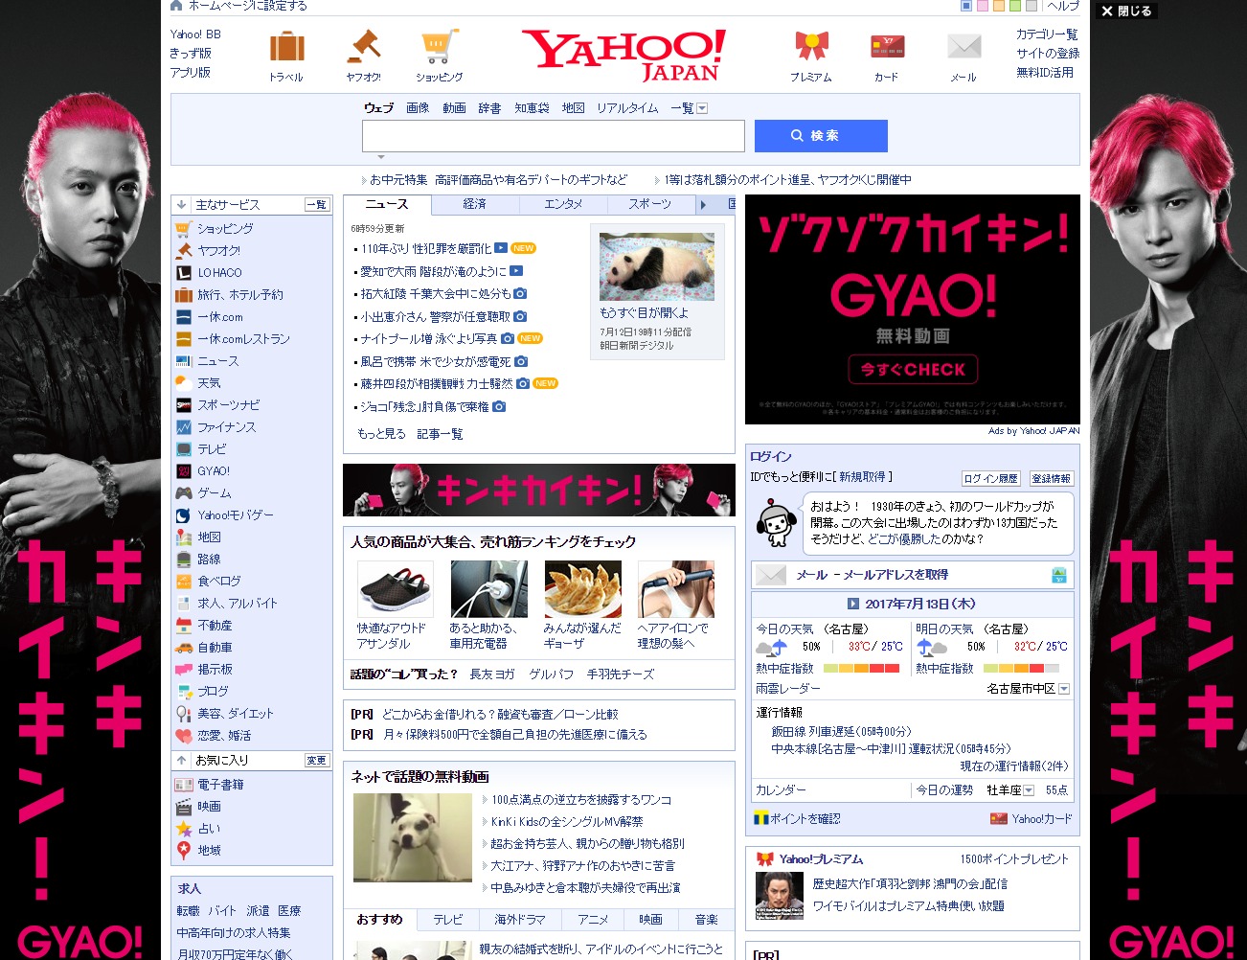Open the 牡羊座 zodiac dropdown
Screen dimensions: 1247x960
1029,790
